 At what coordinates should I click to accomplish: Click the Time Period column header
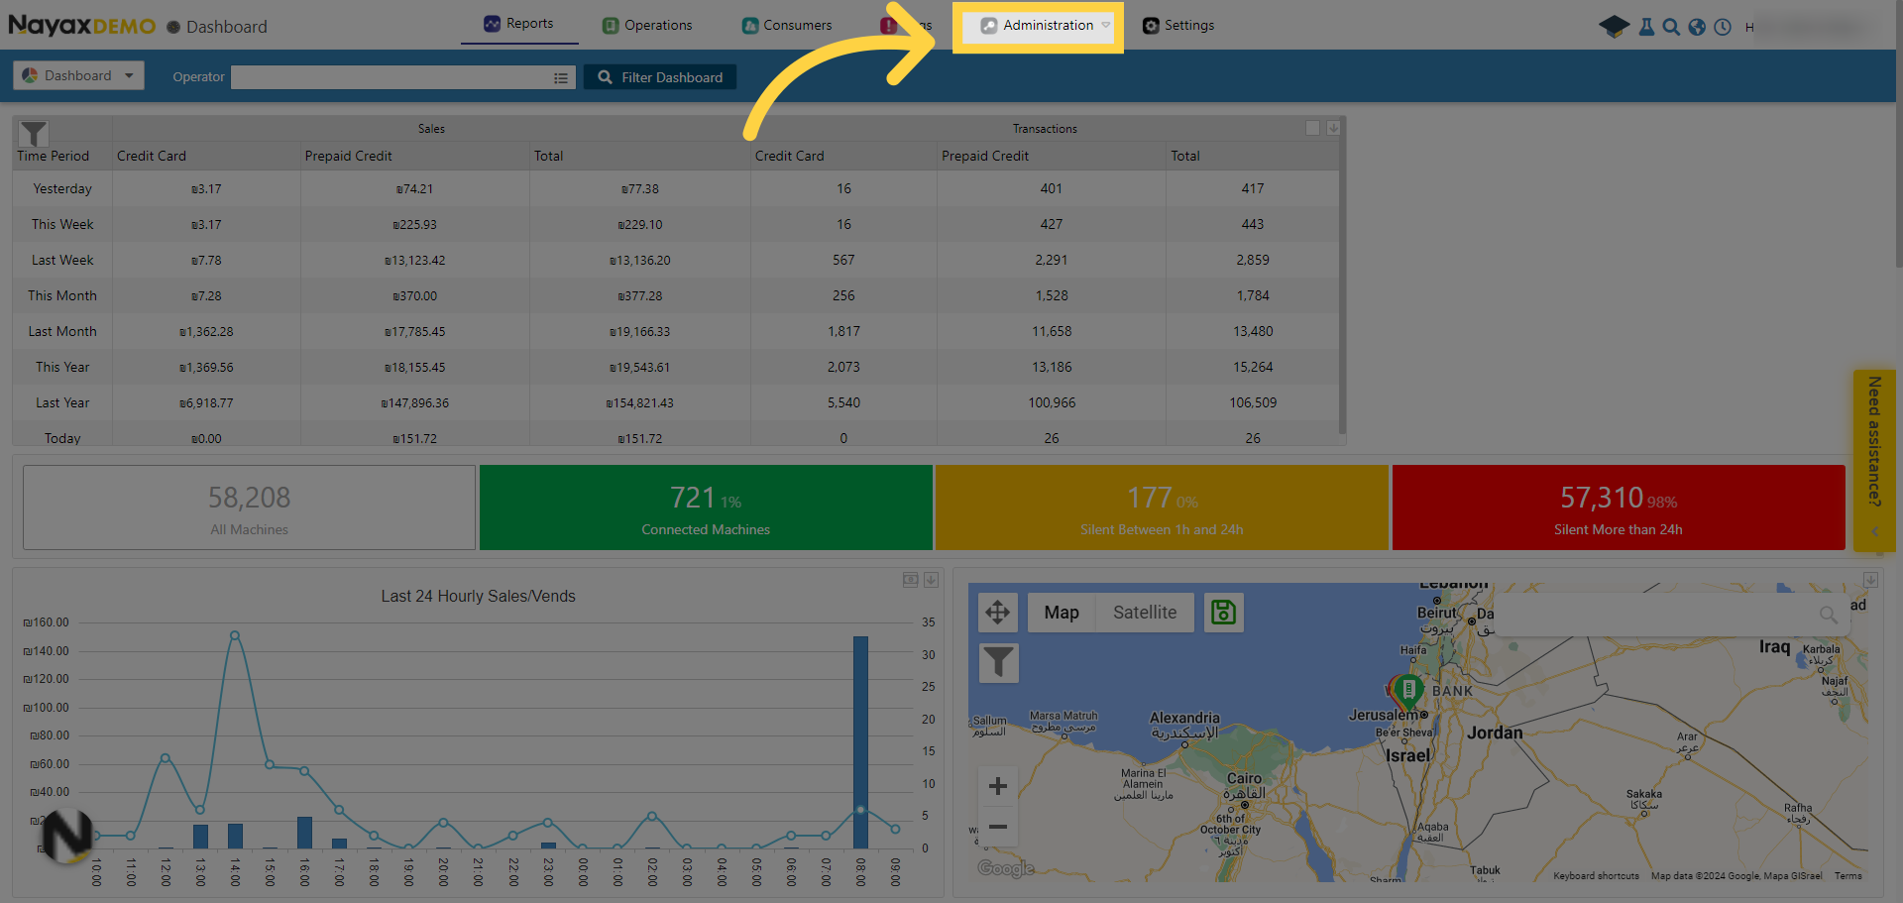click(53, 156)
